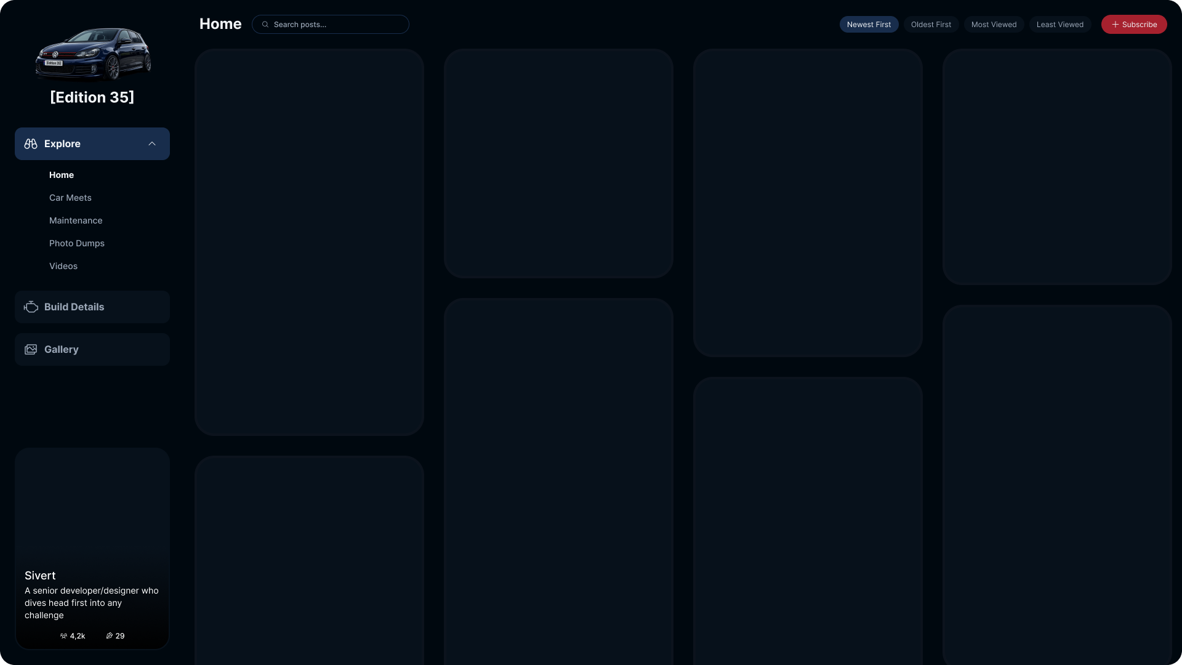The height and width of the screenshot is (665, 1182).
Task: Select Most Viewed sorting
Action: coord(994,25)
